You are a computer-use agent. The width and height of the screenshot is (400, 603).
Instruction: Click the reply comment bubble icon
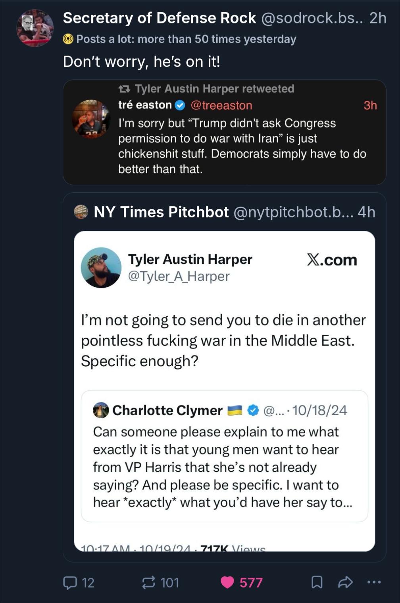71,582
